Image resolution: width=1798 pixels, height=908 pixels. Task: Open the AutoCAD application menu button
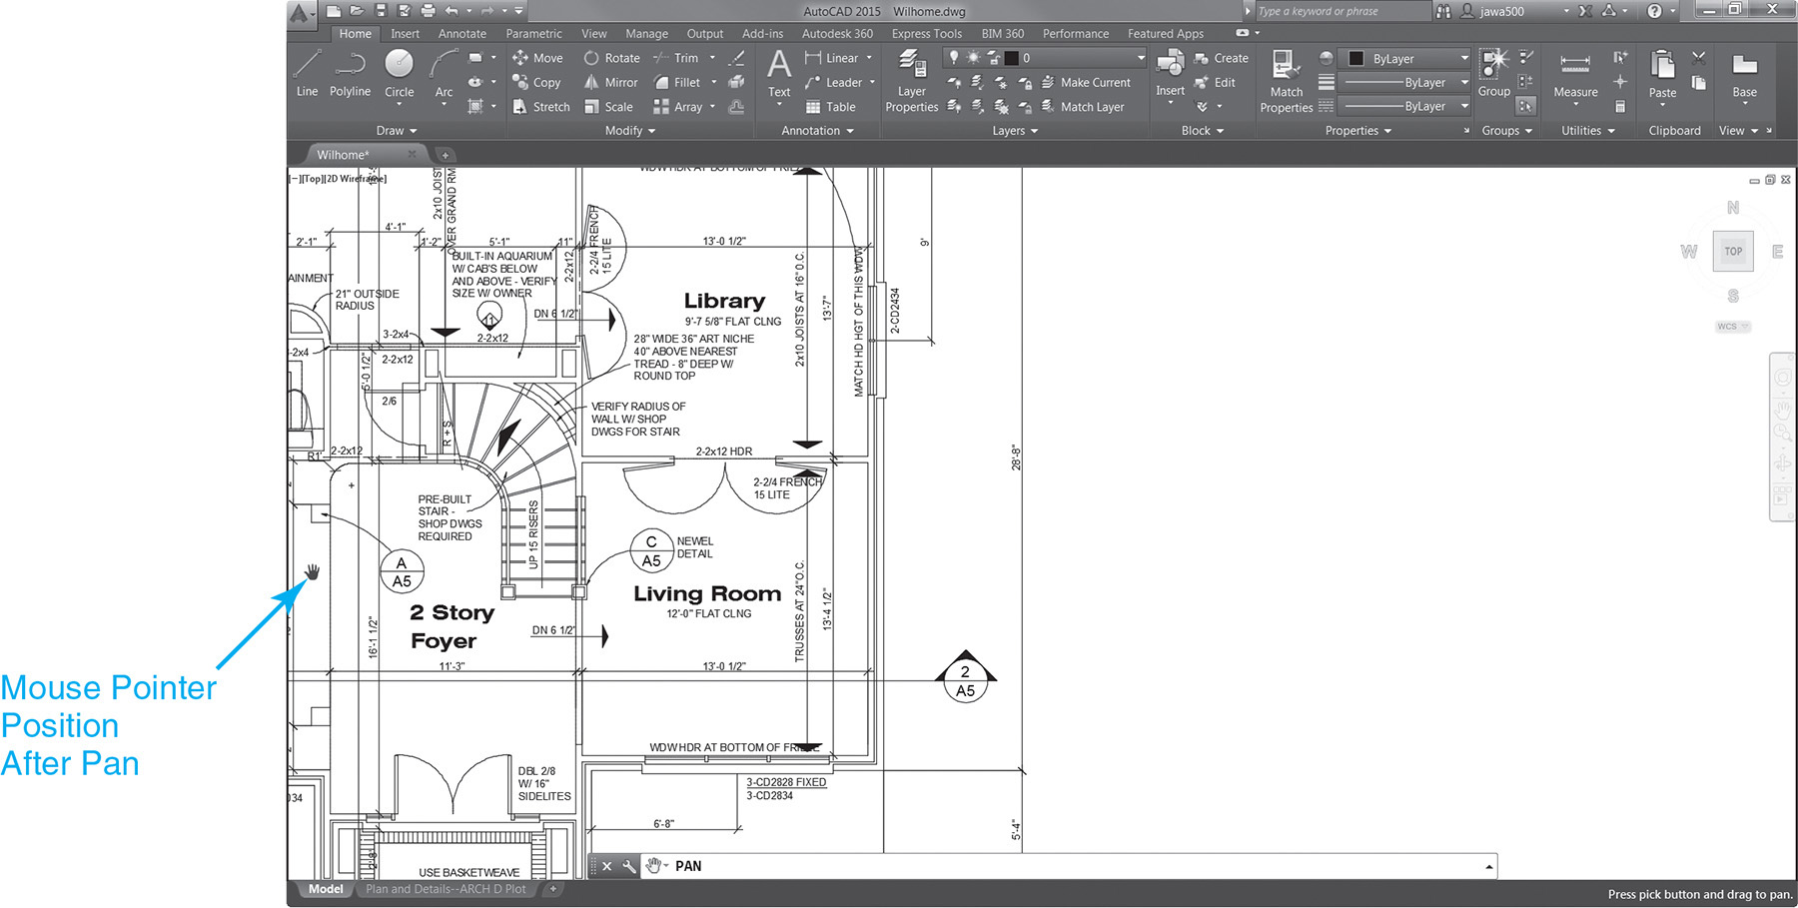click(x=302, y=13)
